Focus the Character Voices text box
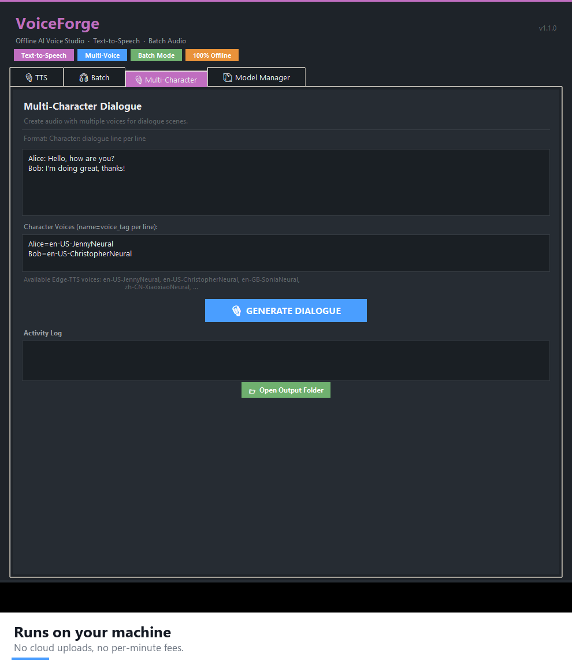Screen dimensions: 572x661 click(x=285, y=253)
